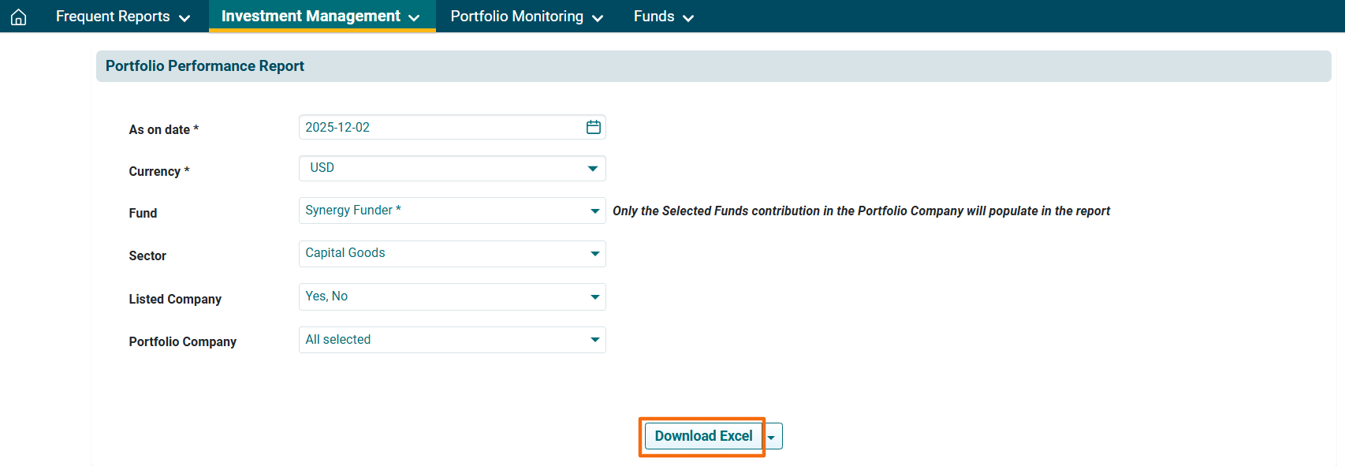Click the chevron beside Investment Management
The height and width of the screenshot is (466, 1345).
click(x=414, y=18)
